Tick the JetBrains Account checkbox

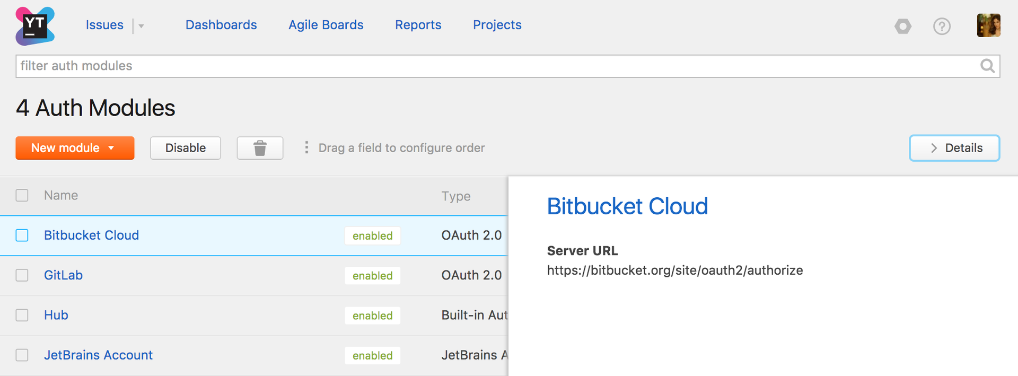point(22,355)
